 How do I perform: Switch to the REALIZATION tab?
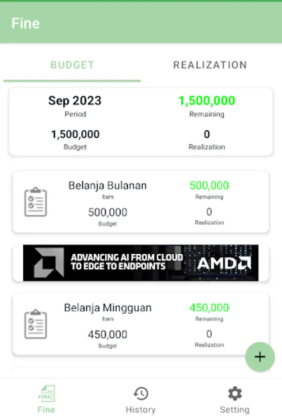(x=210, y=65)
